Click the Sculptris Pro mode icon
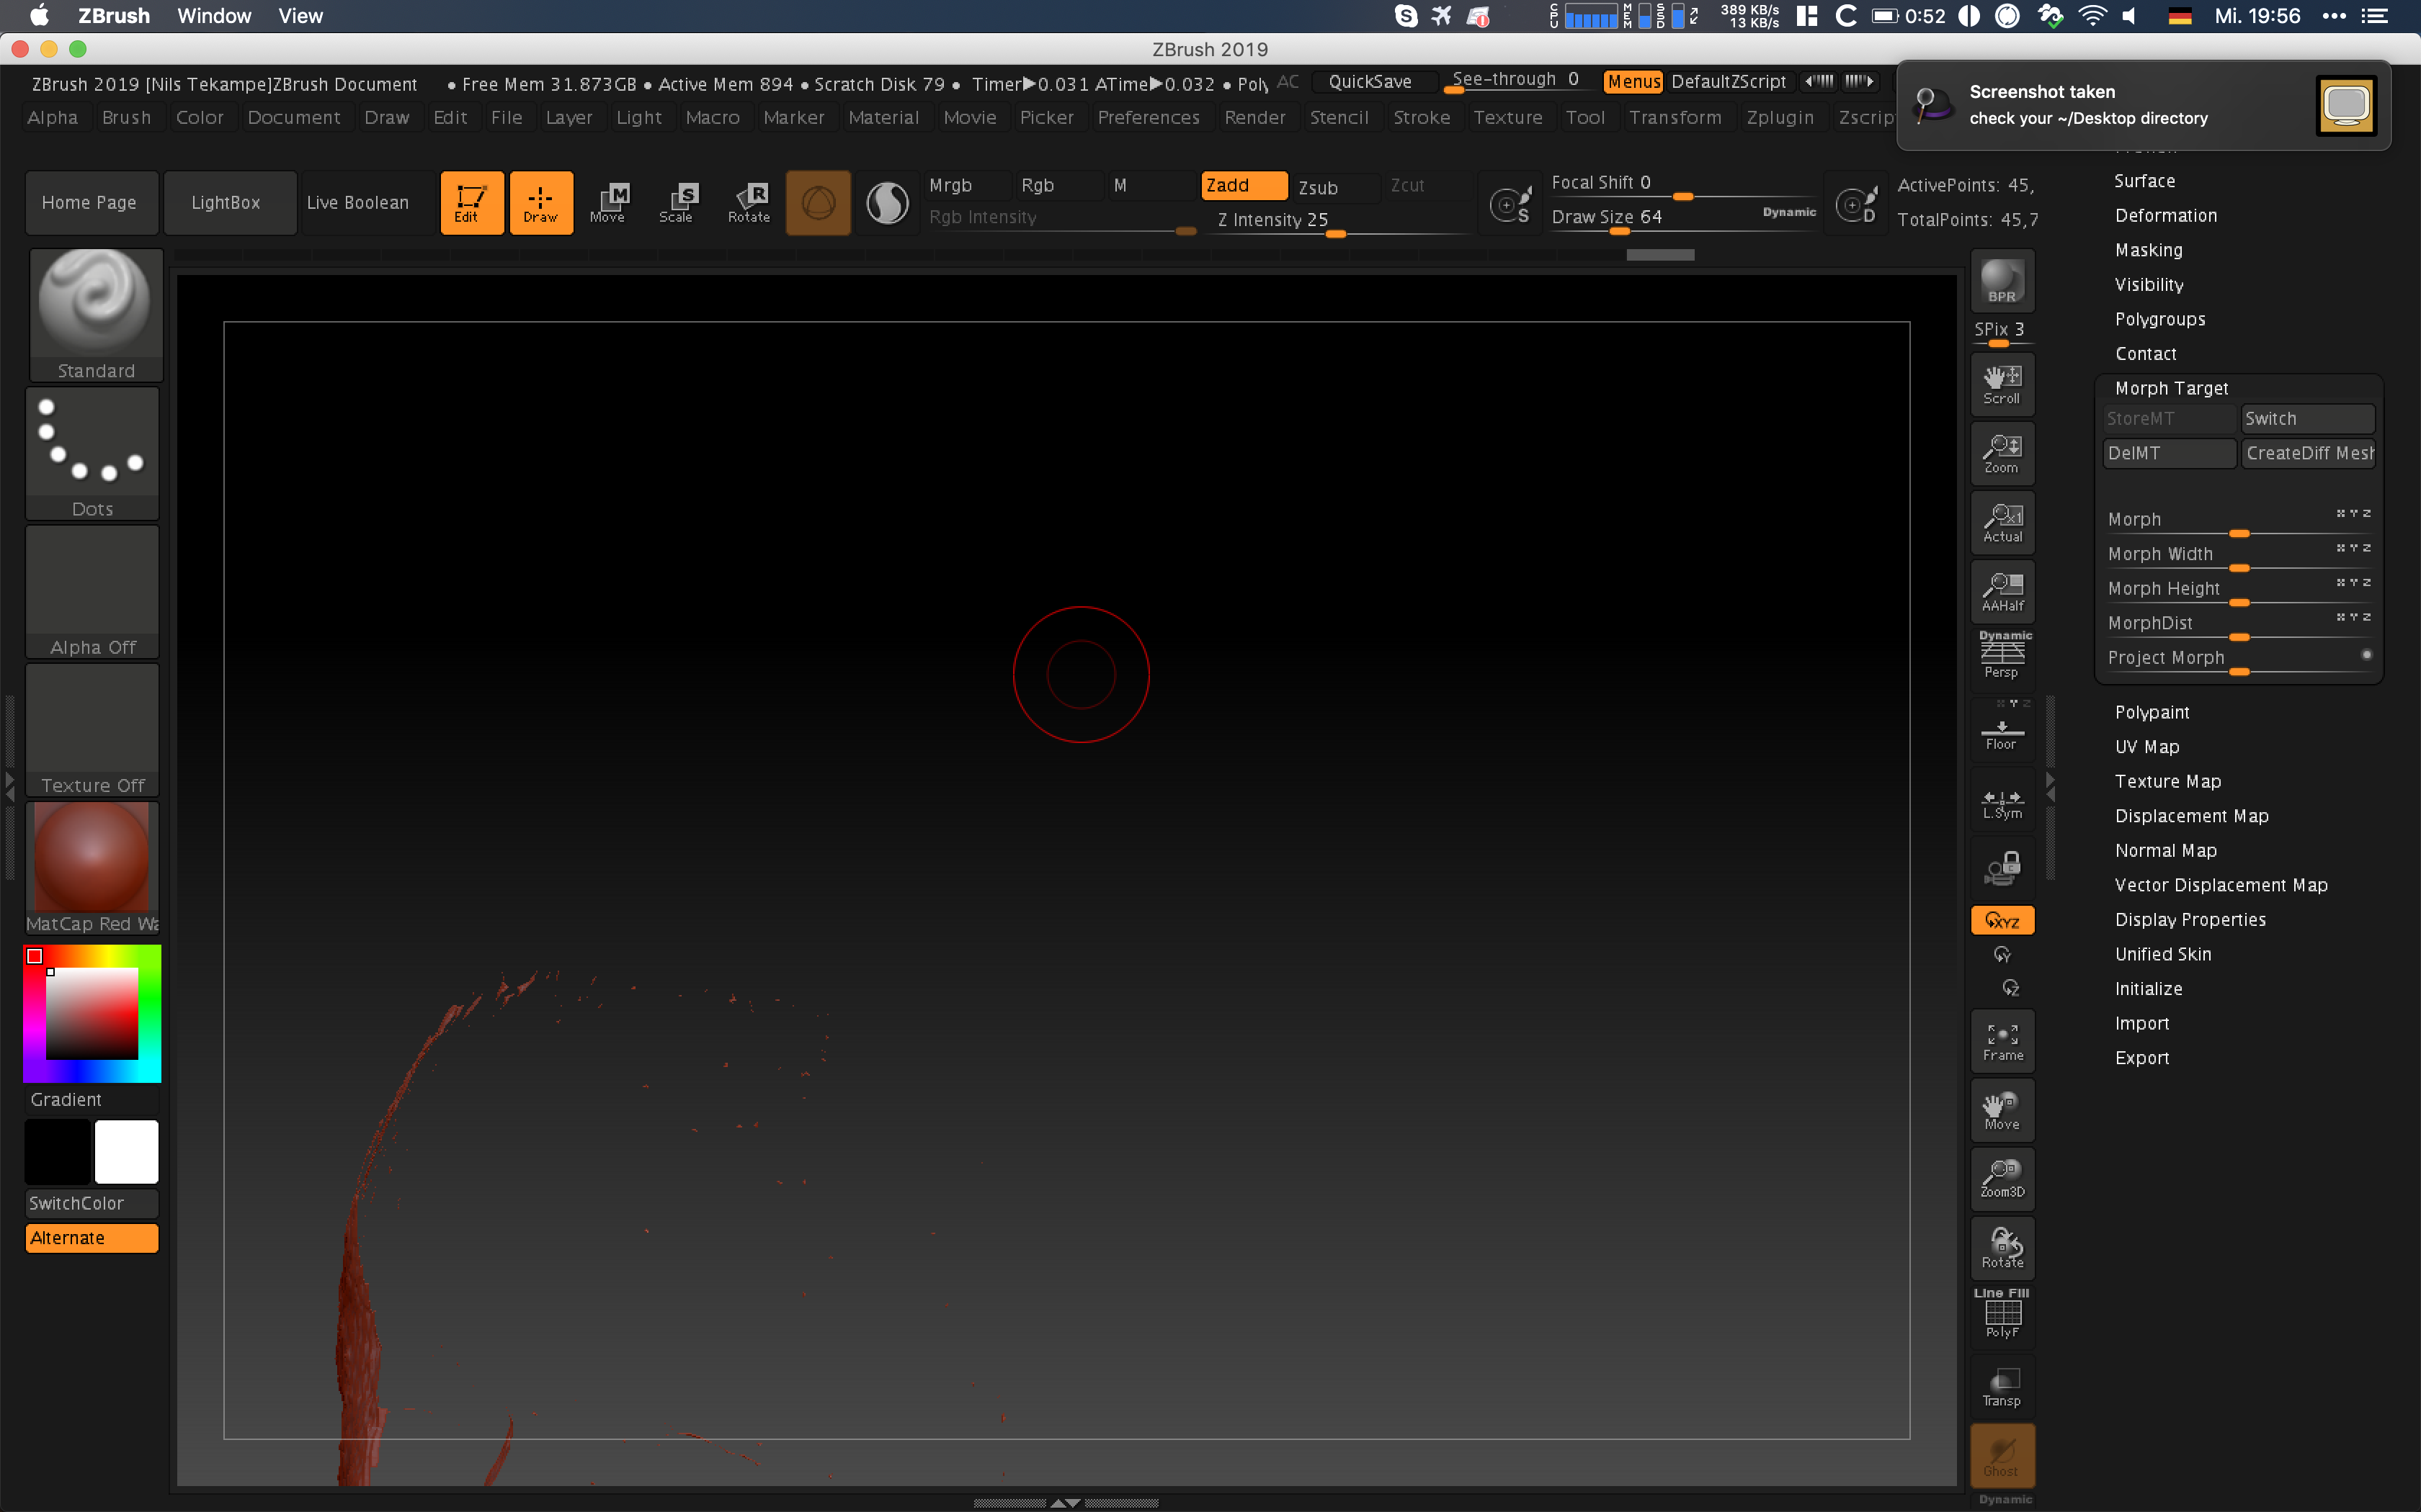The image size is (2421, 1512). (x=888, y=203)
